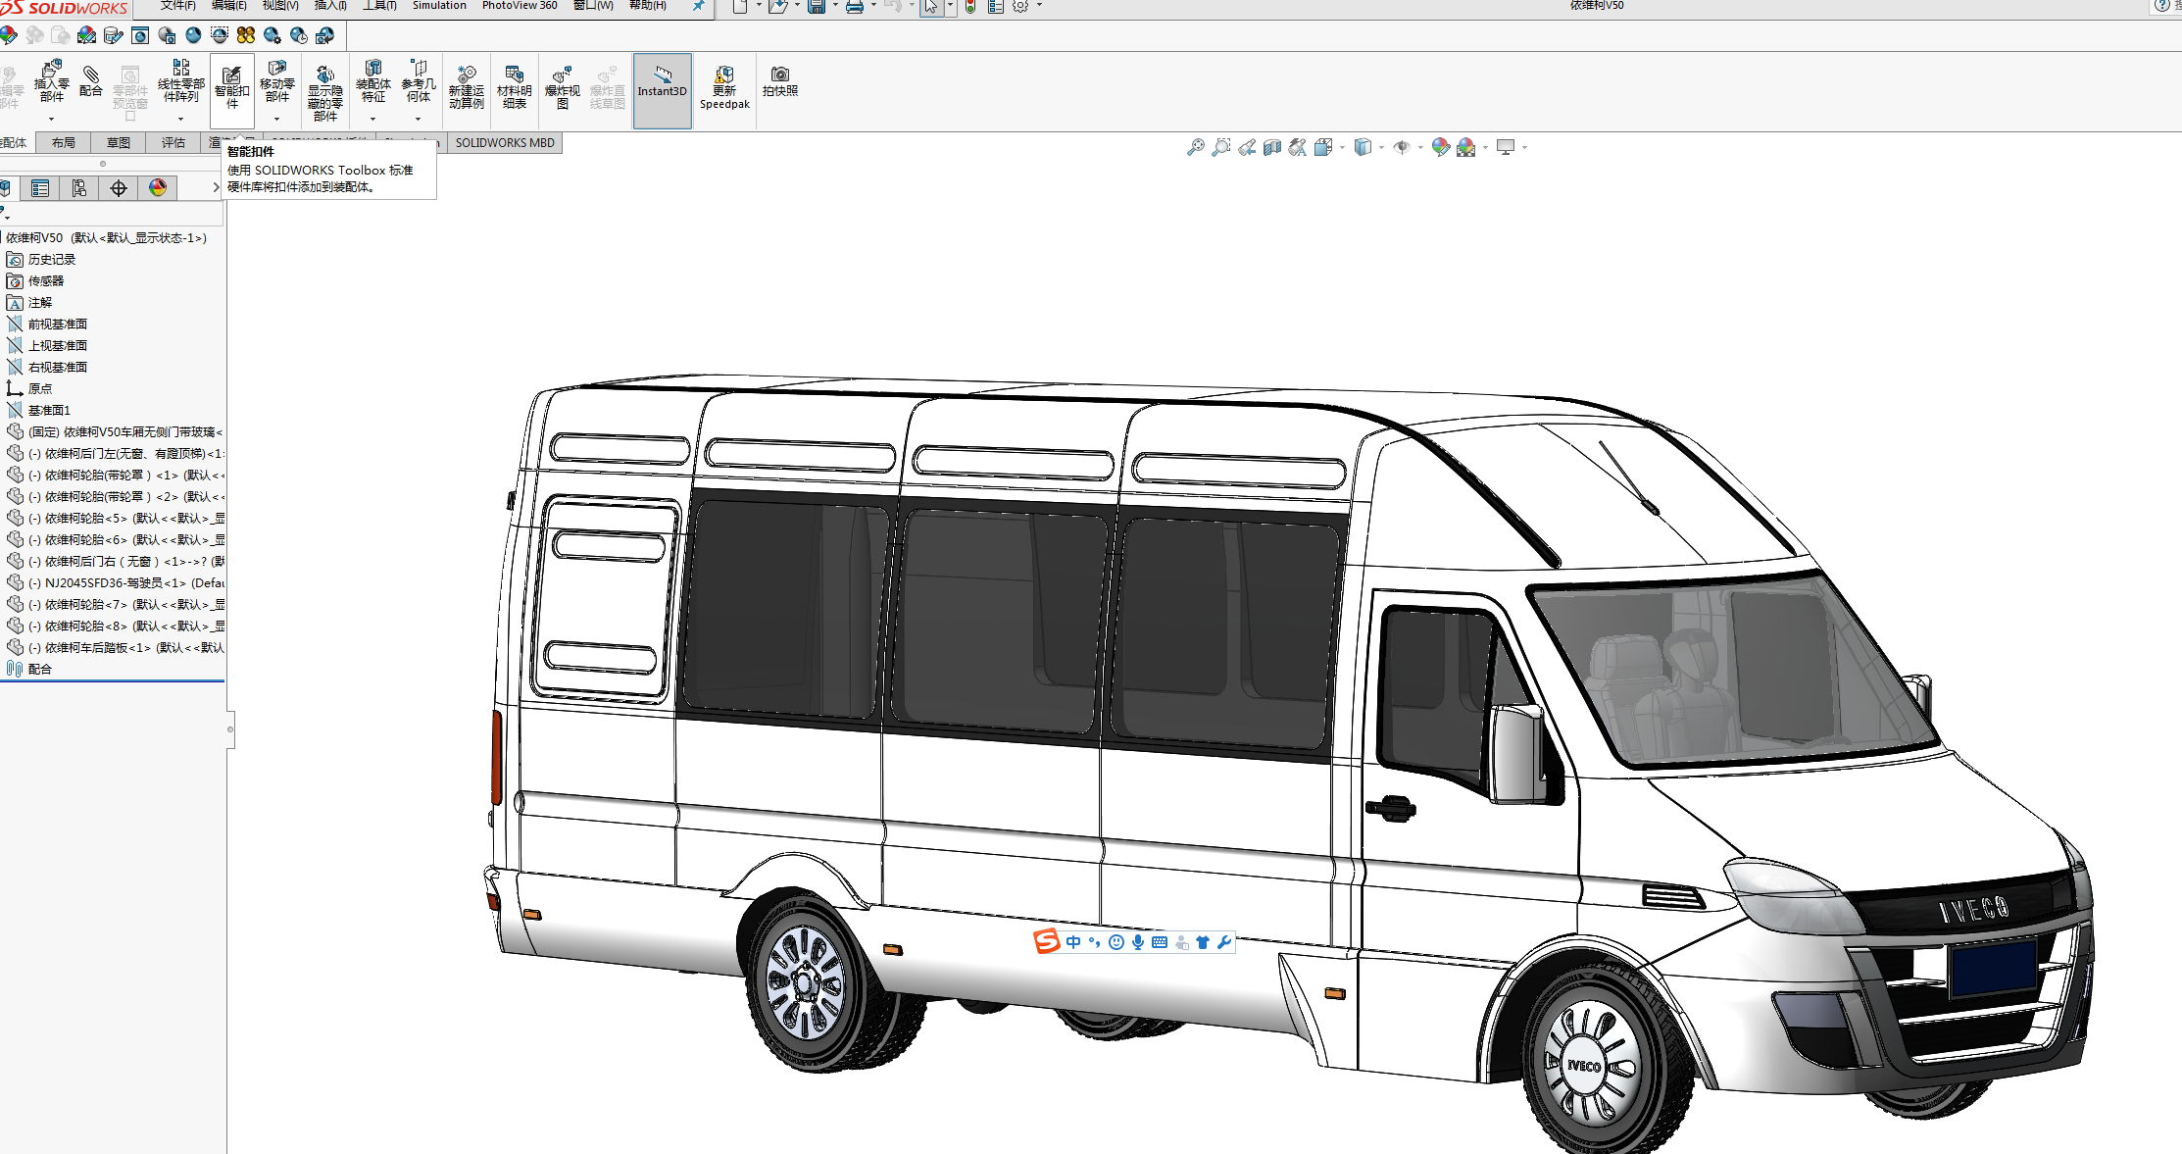Toggle Hide/Show Items eye icon
This screenshot has height=1154, width=2182.
[x=1402, y=147]
